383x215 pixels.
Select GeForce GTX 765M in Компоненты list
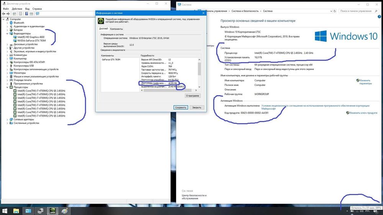click(111, 60)
